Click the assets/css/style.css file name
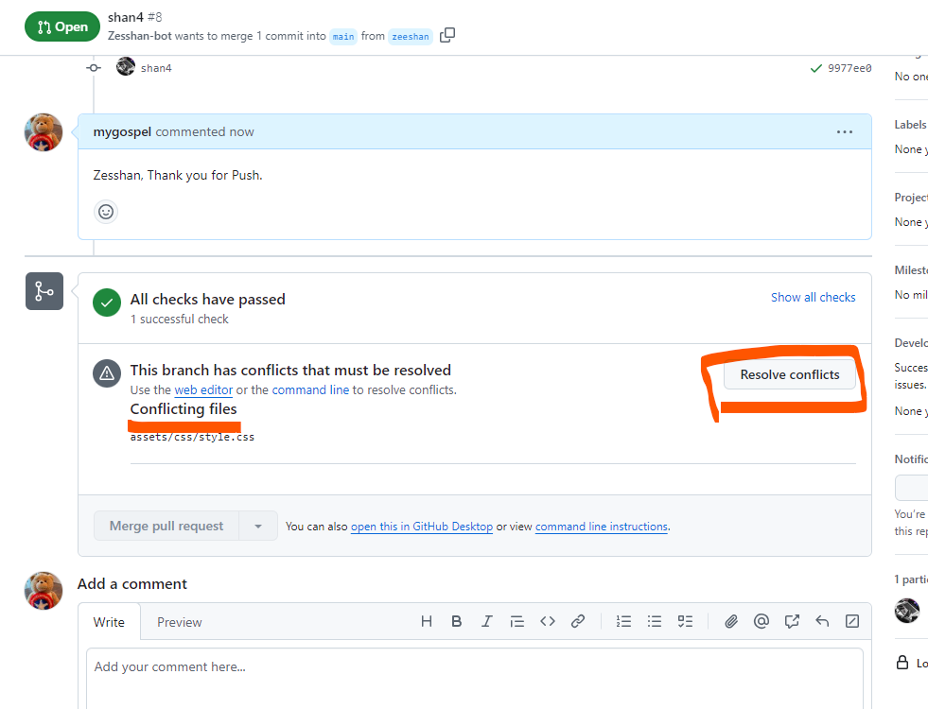928x709 pixels. [192, 437]
